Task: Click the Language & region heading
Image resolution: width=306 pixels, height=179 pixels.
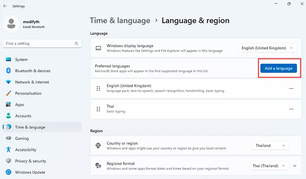Action: (195, 21)
